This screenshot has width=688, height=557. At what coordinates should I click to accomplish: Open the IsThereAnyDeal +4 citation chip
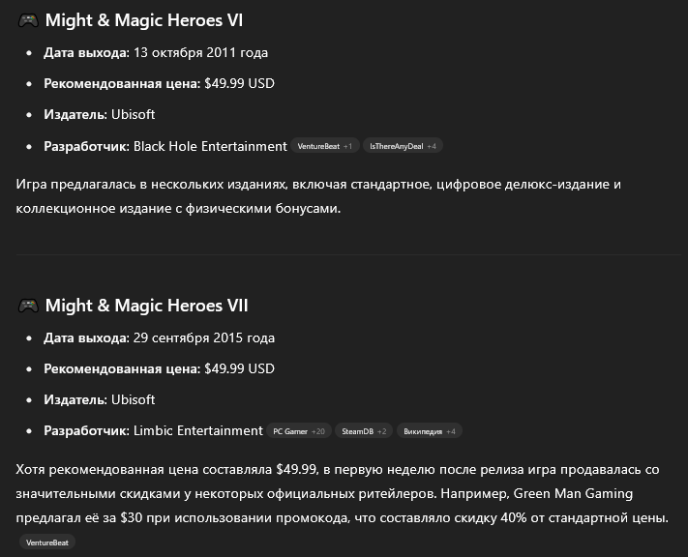pos(403,146)
